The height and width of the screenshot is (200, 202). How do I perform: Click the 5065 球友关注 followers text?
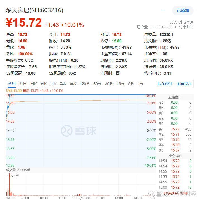(181, 22)
